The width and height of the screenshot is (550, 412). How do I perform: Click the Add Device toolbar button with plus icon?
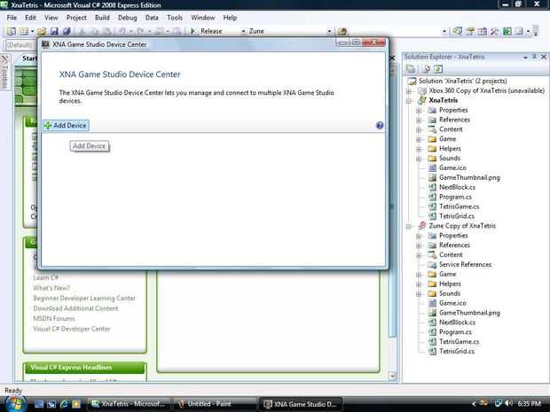click(66, 126)
